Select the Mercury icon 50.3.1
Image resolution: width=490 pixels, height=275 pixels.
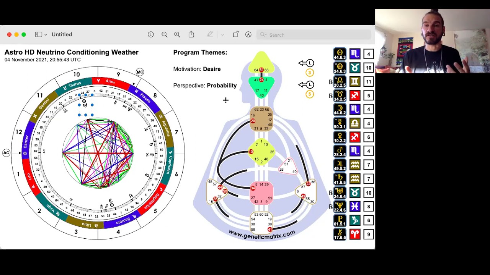(x=340, y=123)
